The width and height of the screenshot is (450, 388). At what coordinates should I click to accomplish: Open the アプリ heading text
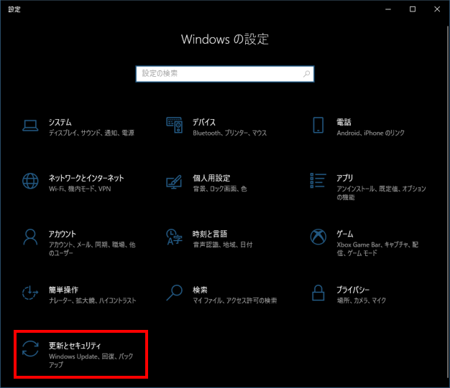pos(344,178)
